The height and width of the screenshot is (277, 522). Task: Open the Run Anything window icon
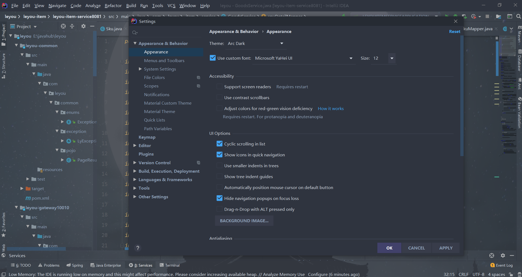click(509, 17)
